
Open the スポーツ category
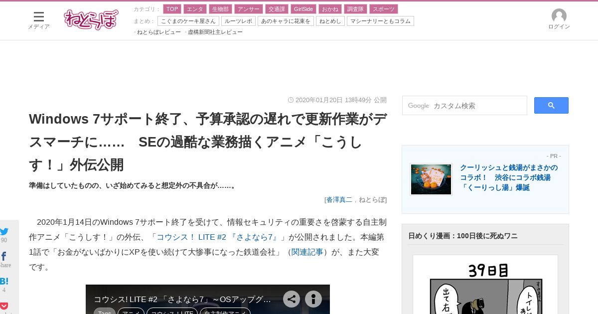[384, 9]
